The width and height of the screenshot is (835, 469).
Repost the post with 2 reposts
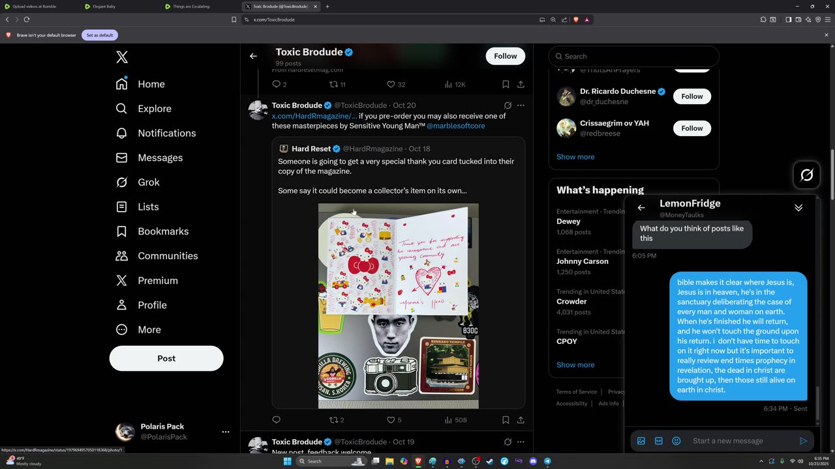click(x=337, y=420)
